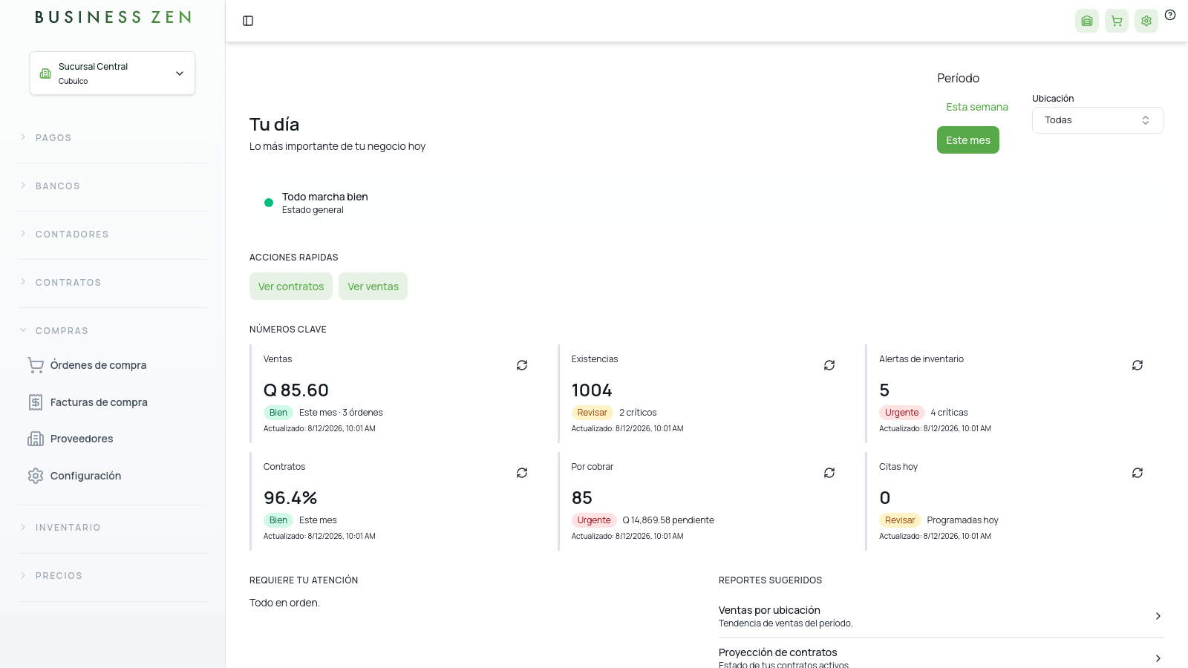Screen dimensions: 1188x668
Task: Expand the PAGOS section
Action: coord(112,138)
